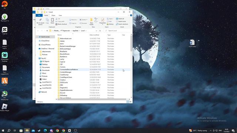The image size is (237, 133).
Task: Open The Sims 4 desktop shortcut
Action: 4,18
